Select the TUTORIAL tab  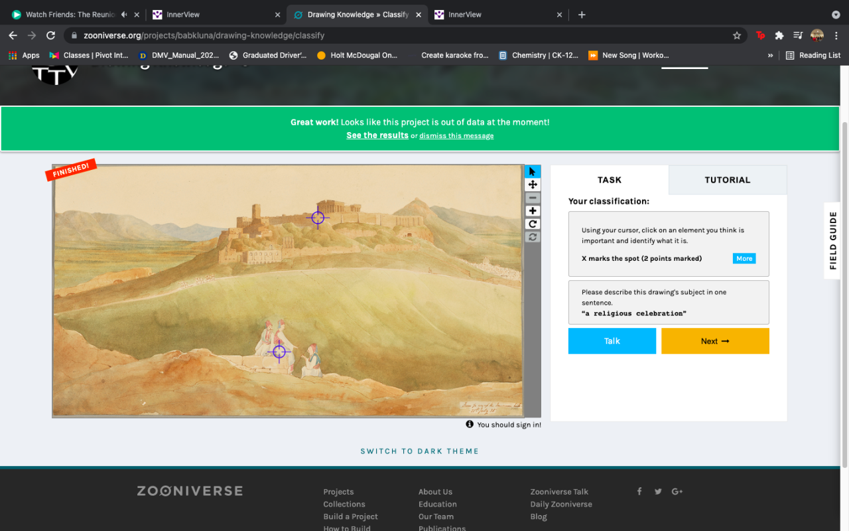728,180
